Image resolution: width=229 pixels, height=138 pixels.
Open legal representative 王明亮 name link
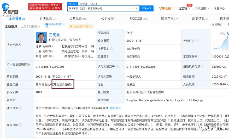[54, 35]
